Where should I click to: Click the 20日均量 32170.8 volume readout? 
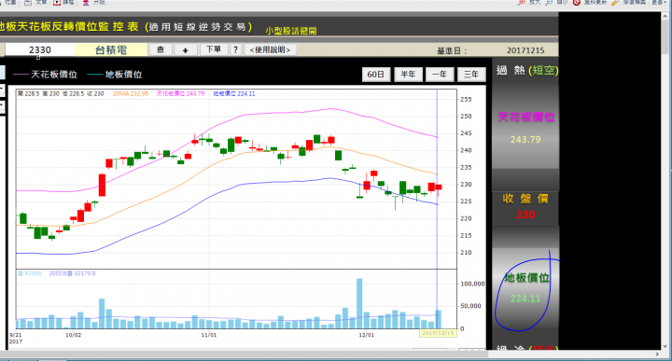coord(72,273)
